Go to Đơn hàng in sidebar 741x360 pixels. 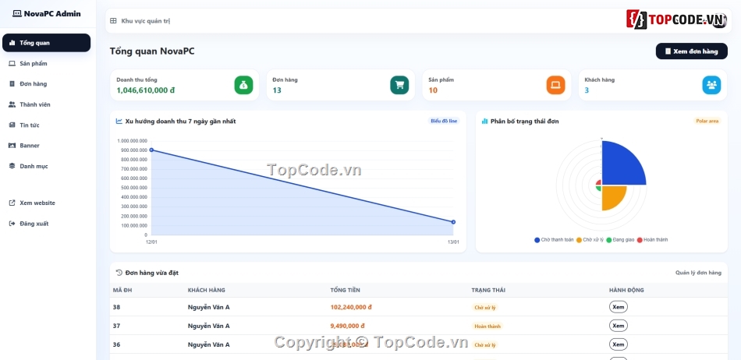point(46,84)
